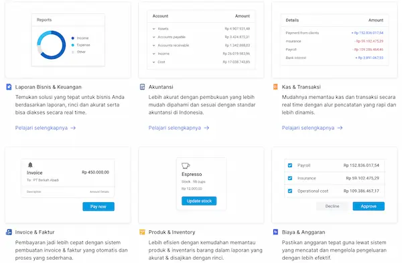
Task: Toggle the Operational cost checkbox
Action: pyautogui.click(x=290, y=191)
